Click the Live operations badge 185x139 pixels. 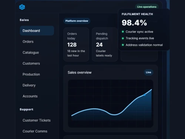pos(147,7)
